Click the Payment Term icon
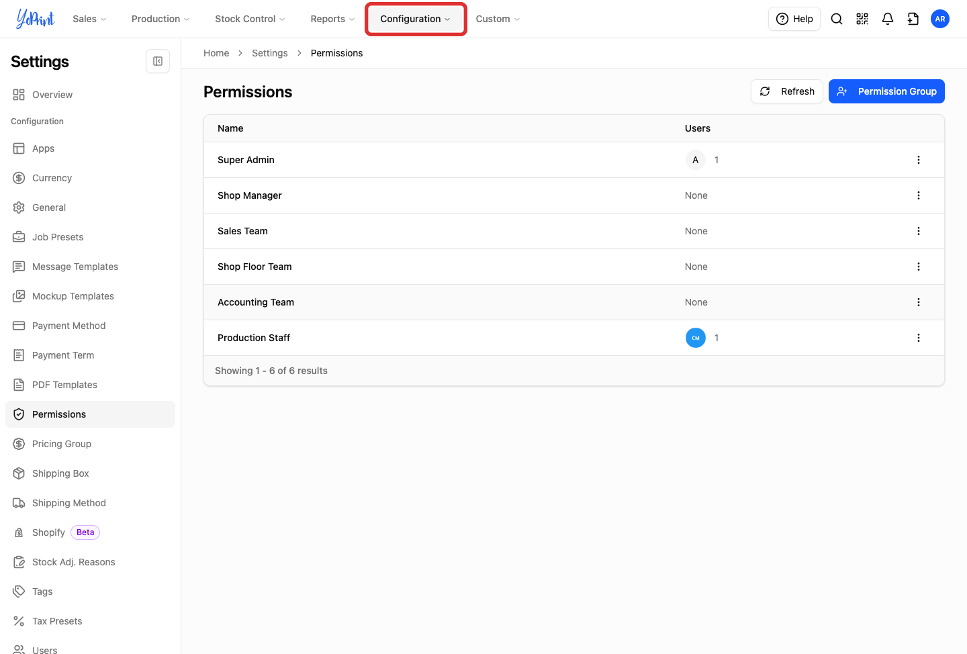 [19, 355]
